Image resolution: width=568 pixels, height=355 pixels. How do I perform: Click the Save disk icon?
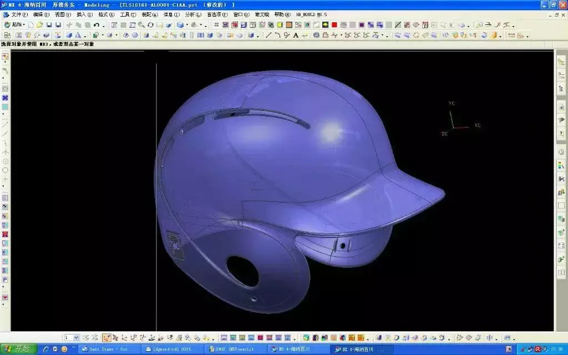pos(49,25)
